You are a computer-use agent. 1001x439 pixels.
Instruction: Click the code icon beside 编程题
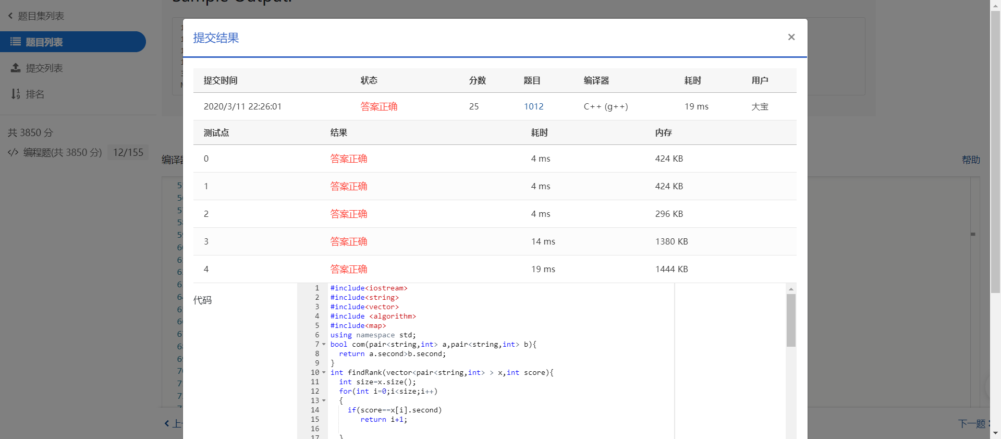pyautogui.click(x=13, y=152)
